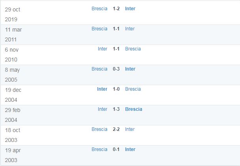Screen dimensions: 240x166
Task: Open Inter link on 29 feb 2004 match
Action: point(102,109)
